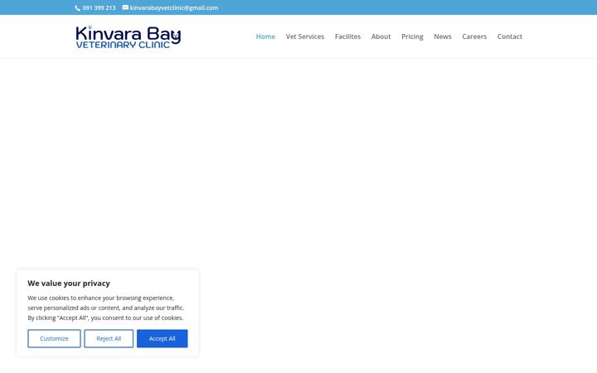
Task: Click the cookie notice paragraph text
Action: point(106,308)
